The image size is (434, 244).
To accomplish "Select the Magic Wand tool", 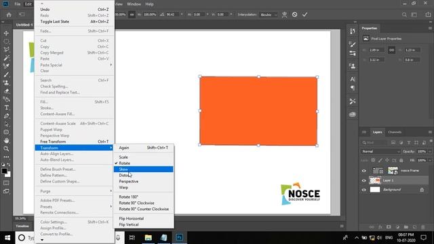I will pyautogui.click(x=6, y=58).
